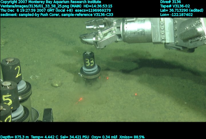The width and height of the screenshot is (206, 139).
Task: Click the Oxy= 0.34 ml/l value
Action: point(104,137)
